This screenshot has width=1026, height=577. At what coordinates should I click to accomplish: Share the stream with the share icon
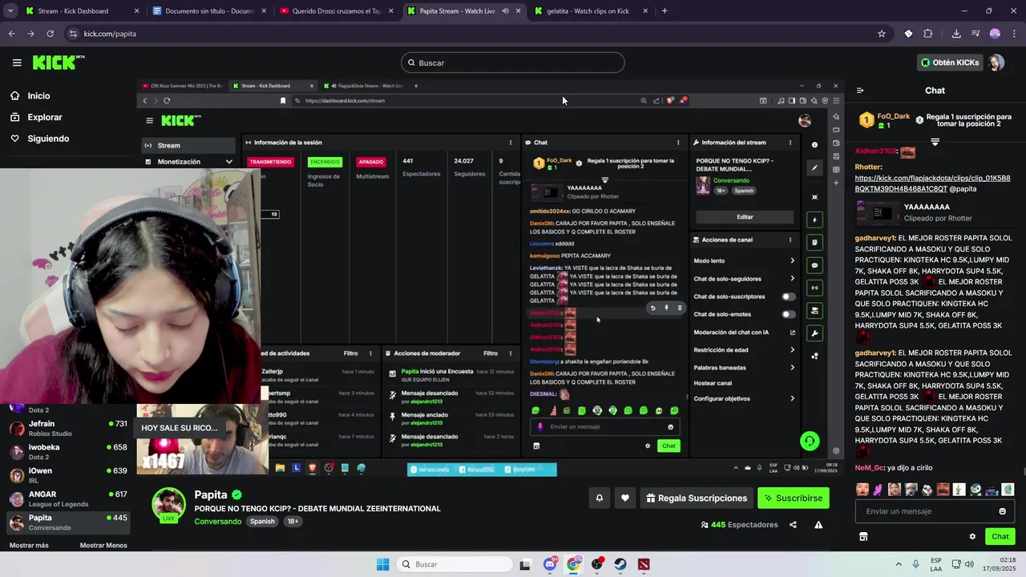(x=793, y=525)
